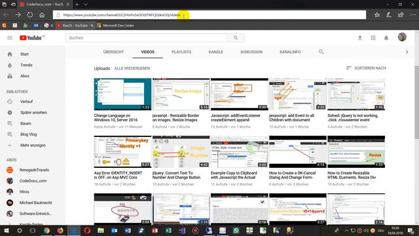Reload the page with the refresh icon
This screenshot has height=236, width=419.
pyautogui.click(x=30, y=14)
